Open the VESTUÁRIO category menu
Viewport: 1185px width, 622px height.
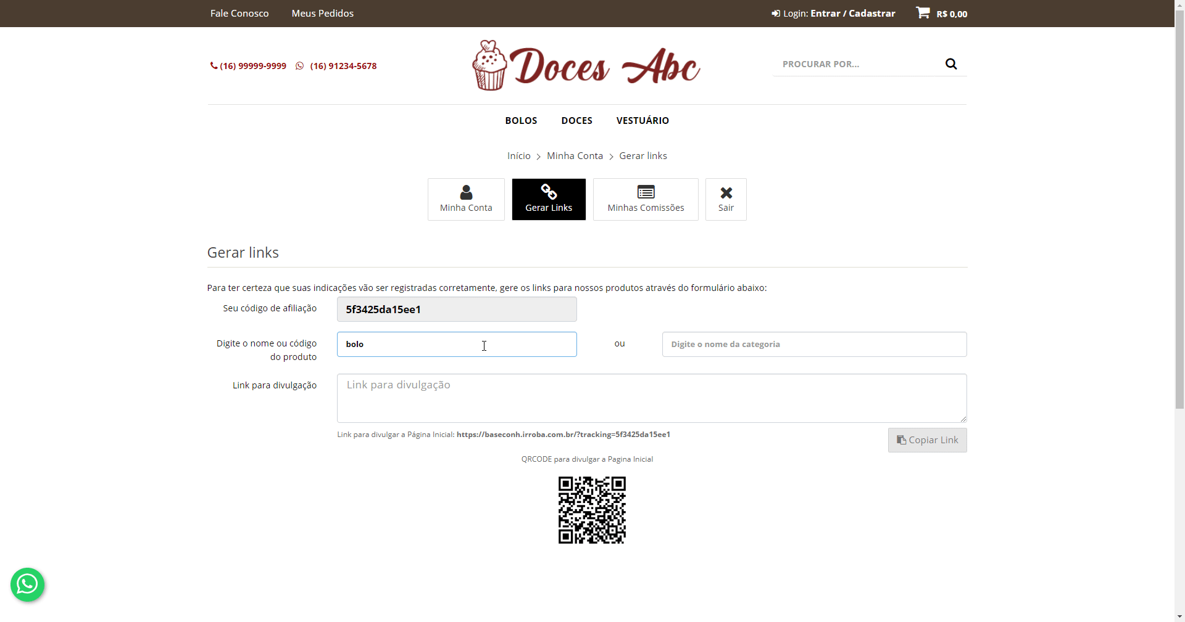642,120
